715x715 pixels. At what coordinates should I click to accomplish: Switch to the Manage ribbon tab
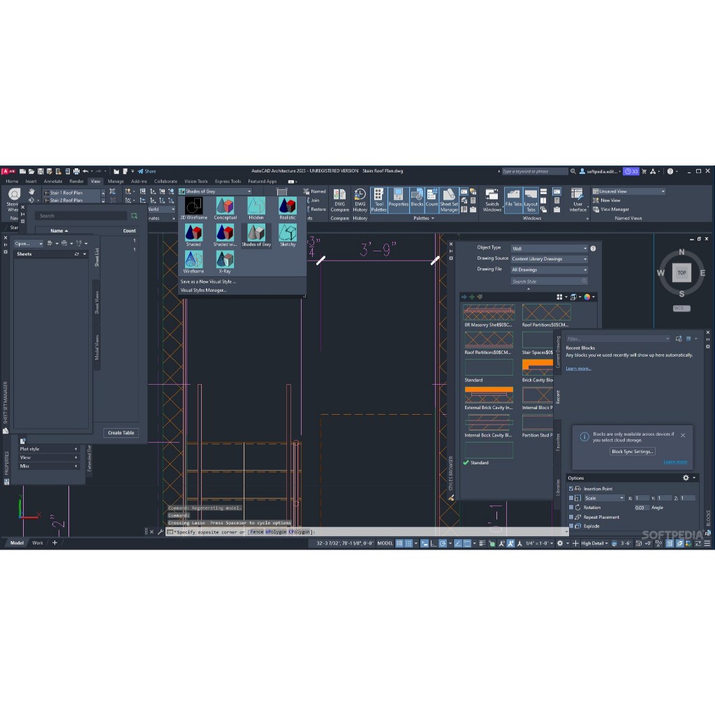pyautogui.click(x=116, y=182)
